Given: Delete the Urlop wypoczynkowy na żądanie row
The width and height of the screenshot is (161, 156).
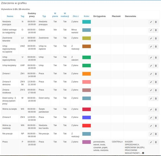Looking at the screenshot, I should [x=156, y=47].
